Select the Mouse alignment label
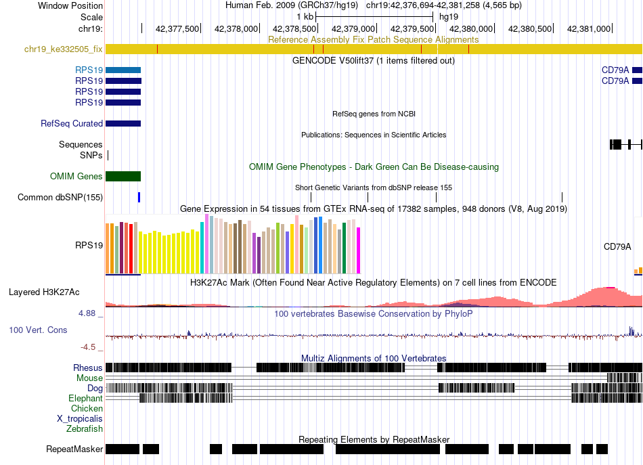The image size is (643, 465). 89,378
